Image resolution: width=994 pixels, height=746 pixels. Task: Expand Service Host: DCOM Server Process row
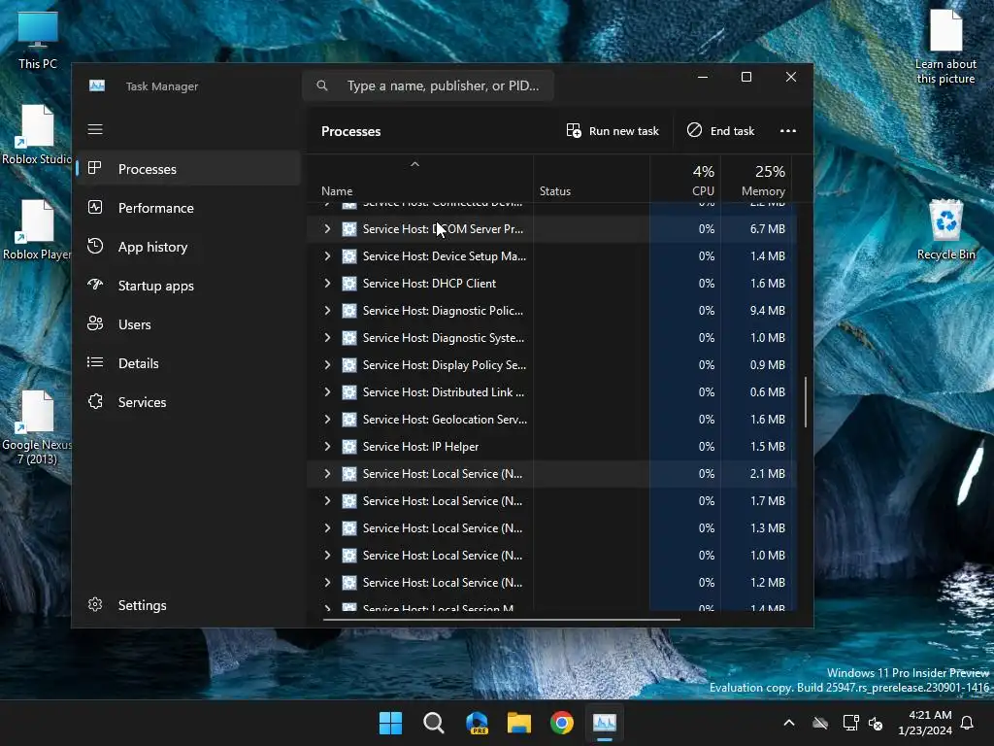(x=327, y=229)
